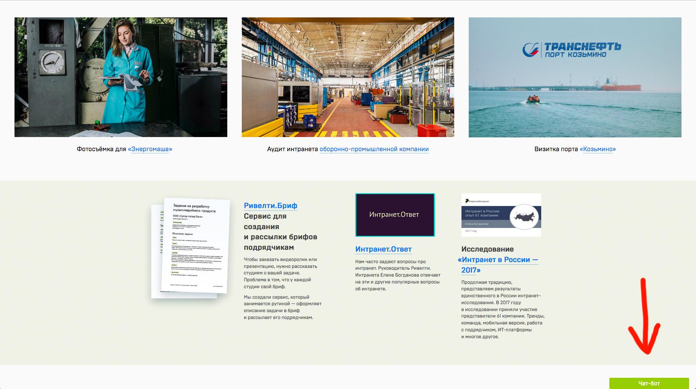Click the text 'Визитка порта'
Screen dimensions: 696x389
point(556,149)
